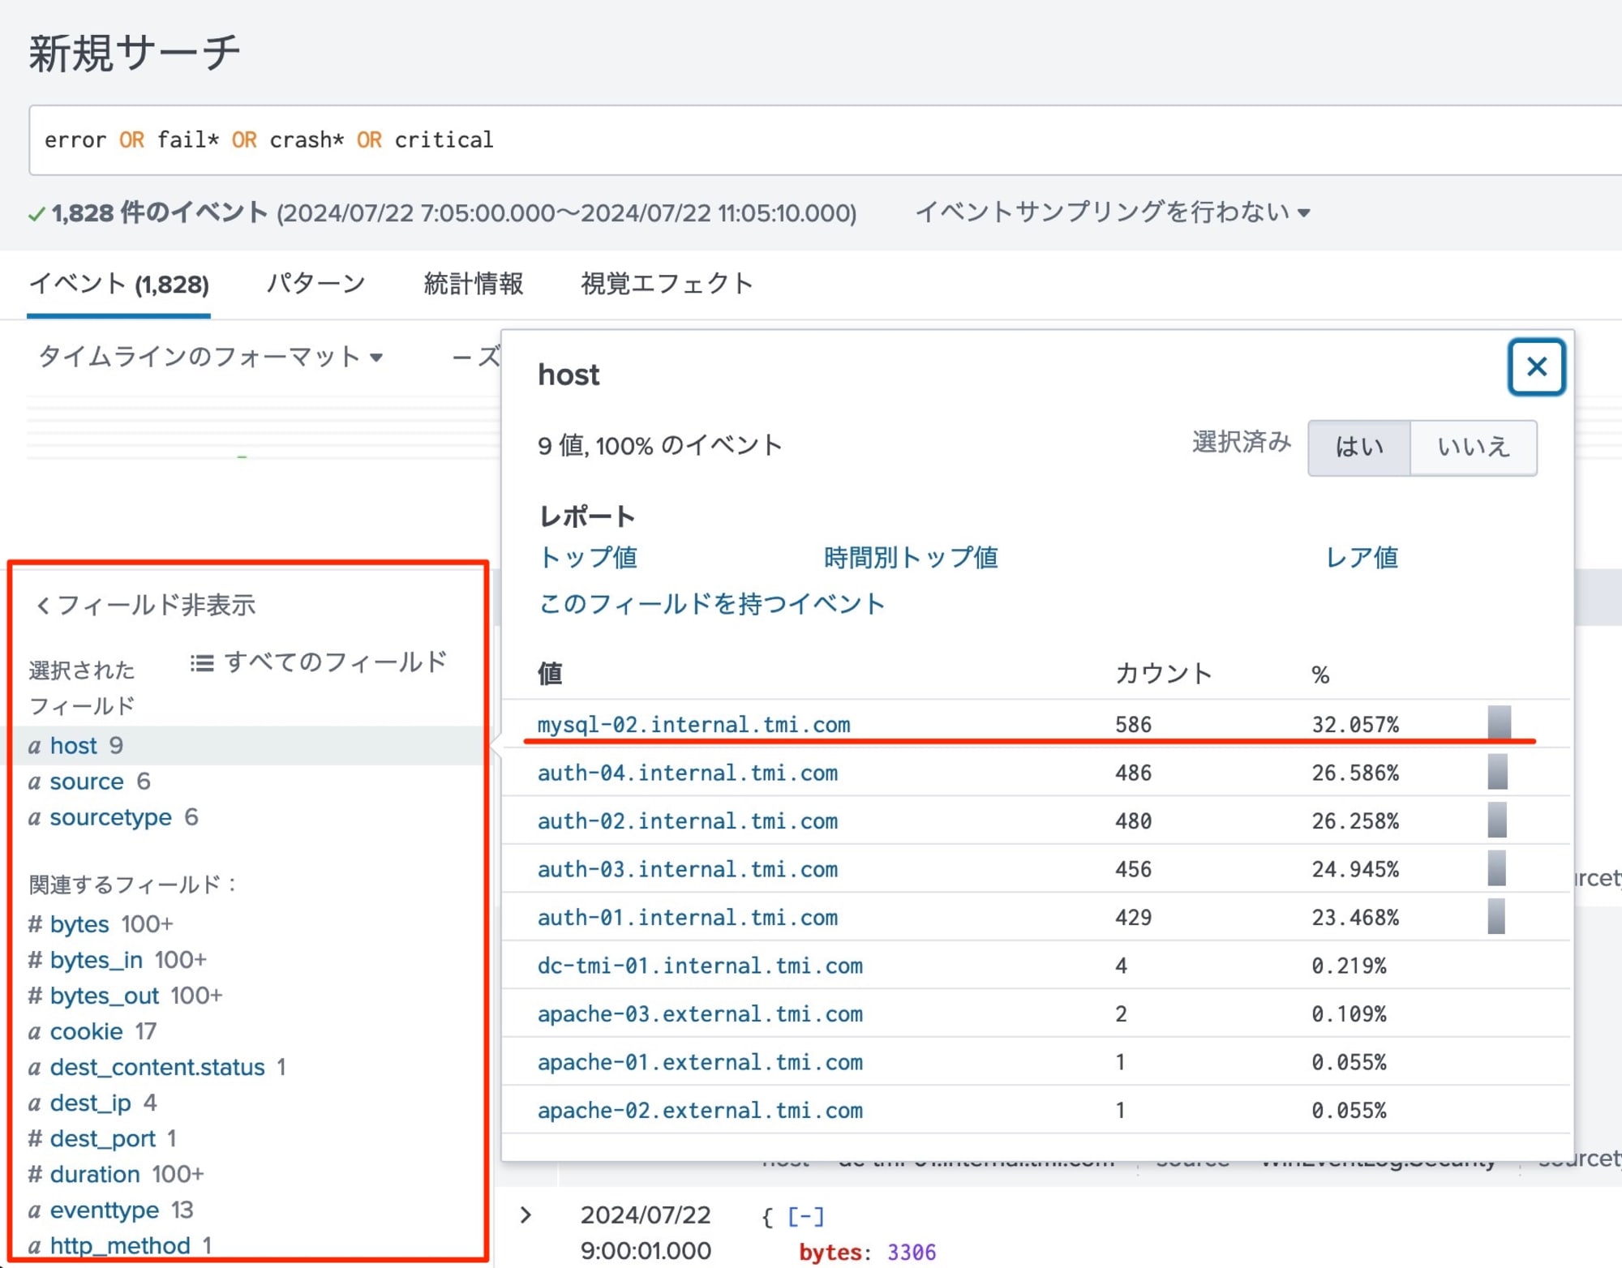Select auth-03.internal.tmi.com value
Image resolution: width=1622 pixels, height=1268 pixels.
687,869
